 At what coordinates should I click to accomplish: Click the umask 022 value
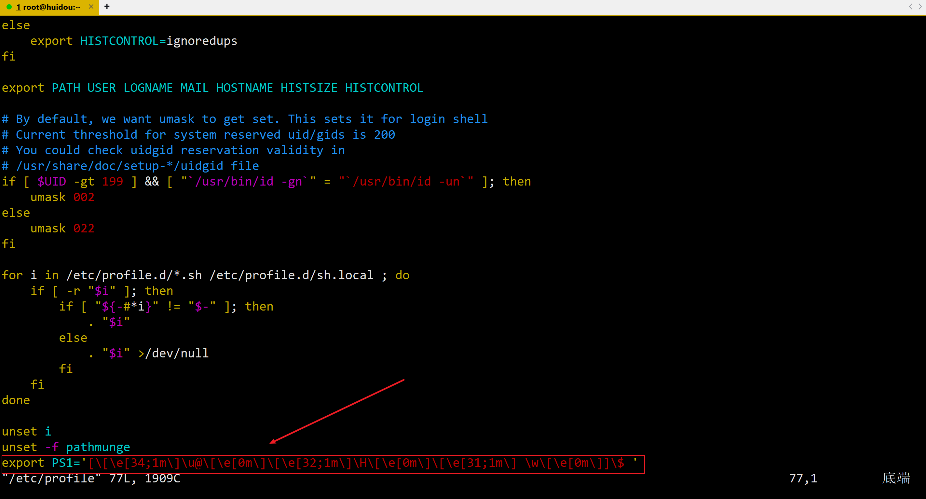(x=84, y=229)
